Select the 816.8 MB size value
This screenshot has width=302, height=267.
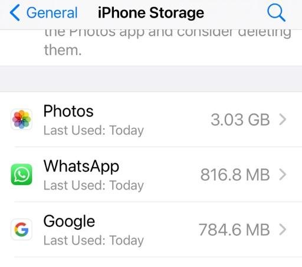coord(235,175)
